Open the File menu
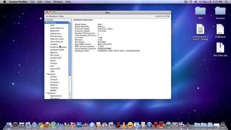 click(x=32, y=2)
